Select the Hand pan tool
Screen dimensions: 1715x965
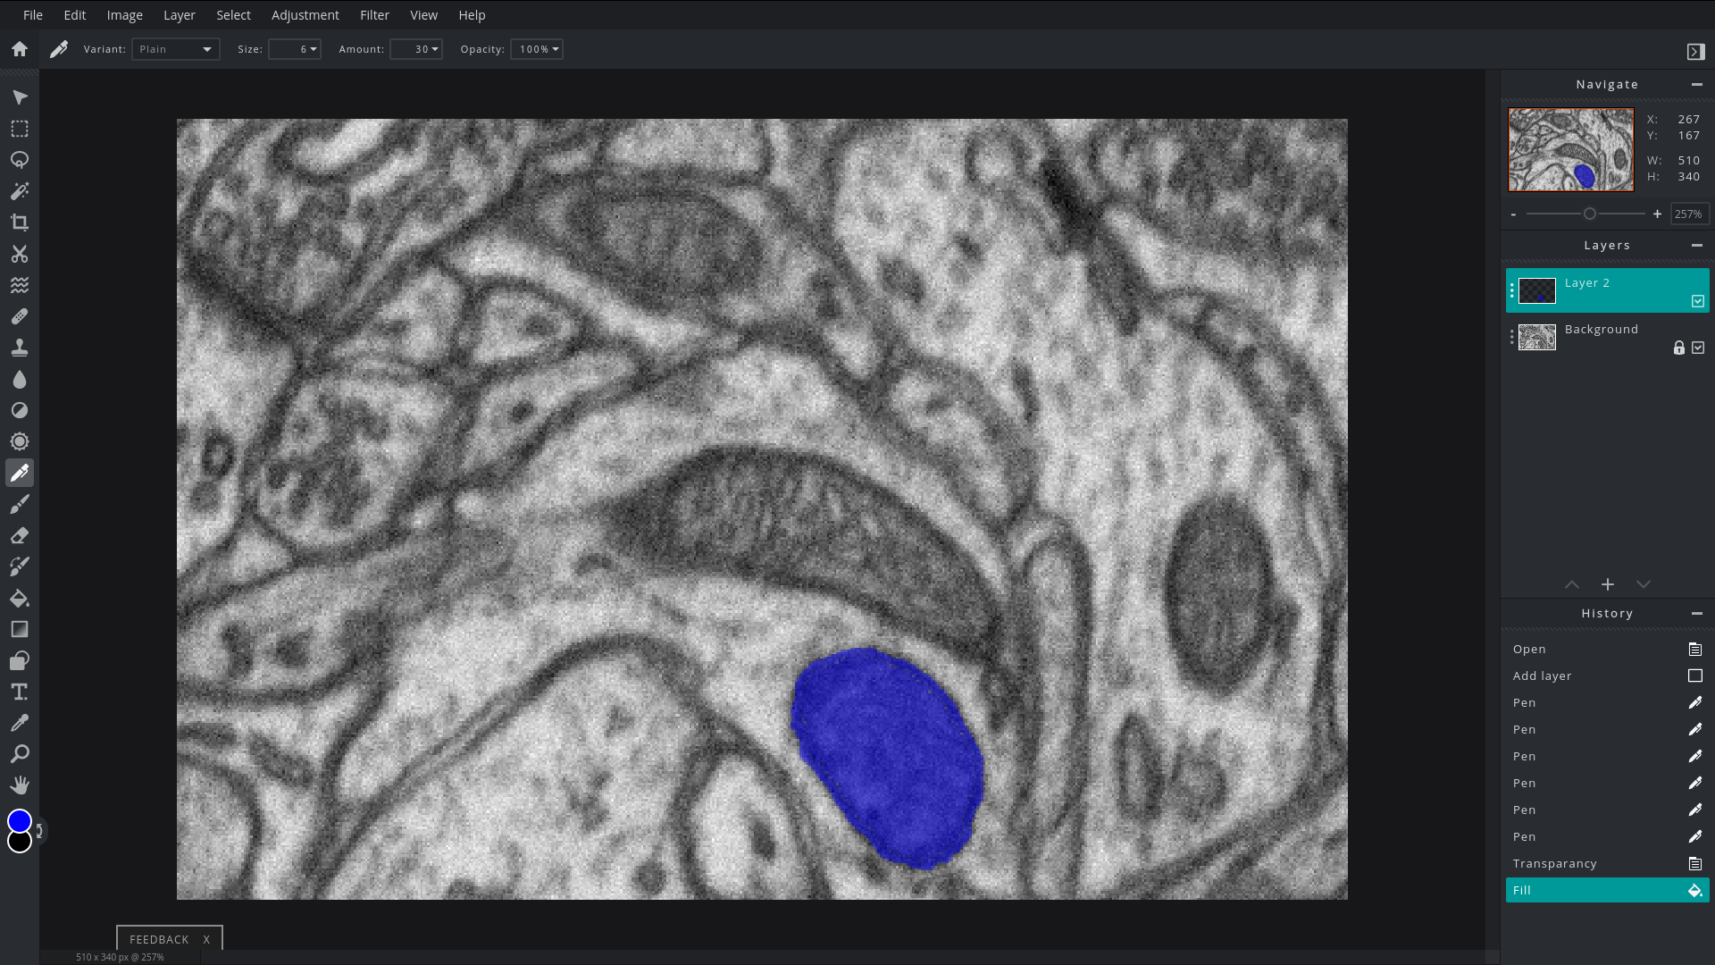click(20, 785)
